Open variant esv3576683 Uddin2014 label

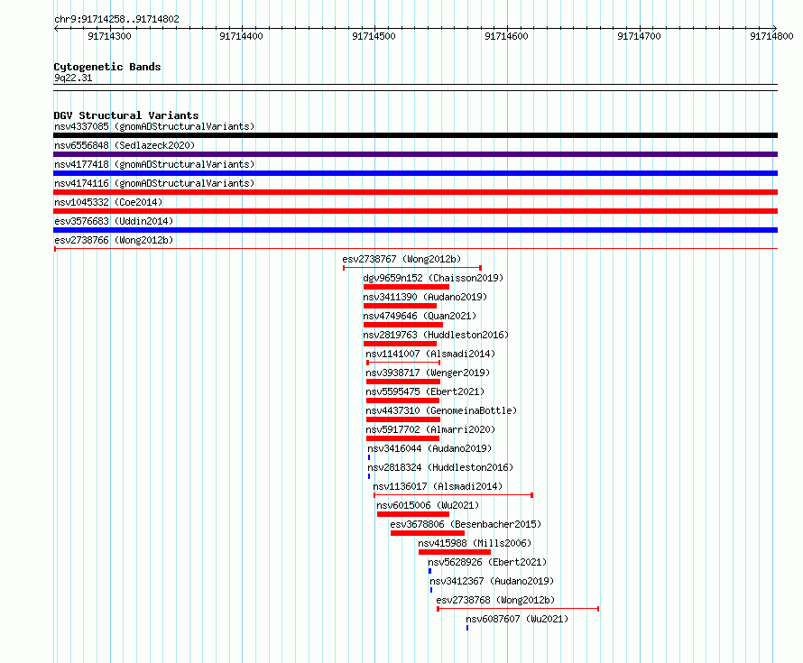click(x=114, y=221)
